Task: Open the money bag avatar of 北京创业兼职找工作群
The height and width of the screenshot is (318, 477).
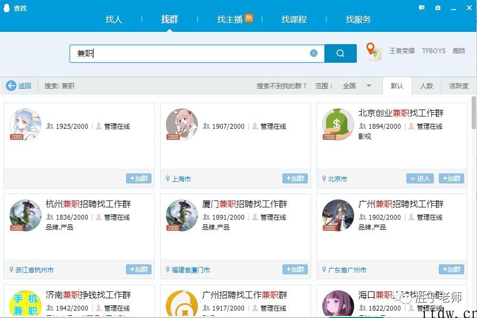Action: click(x=338, y=124)
